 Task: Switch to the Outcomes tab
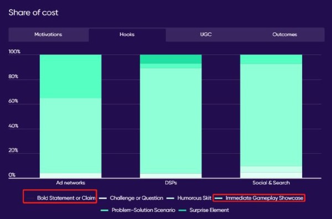(285, 34)
